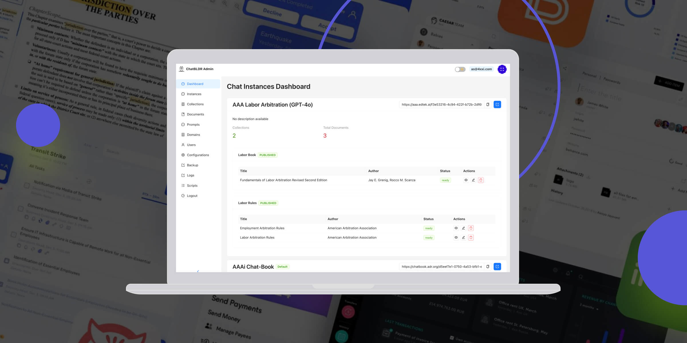Click the AAAi Chat-Book heading
This screenshot has height=343, width=687.
(x=253, y=267)
